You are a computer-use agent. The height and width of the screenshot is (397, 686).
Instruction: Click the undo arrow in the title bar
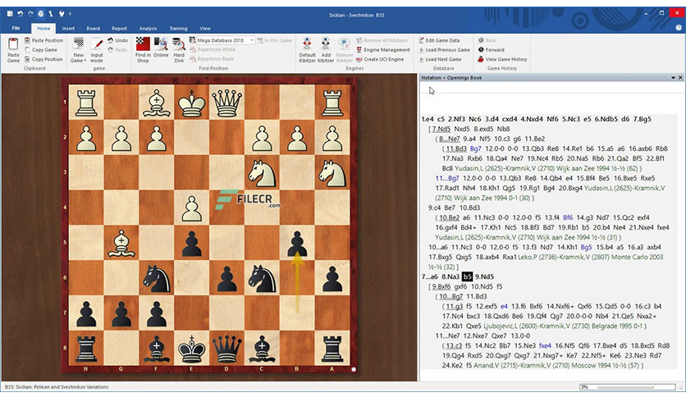click(21, 14)
